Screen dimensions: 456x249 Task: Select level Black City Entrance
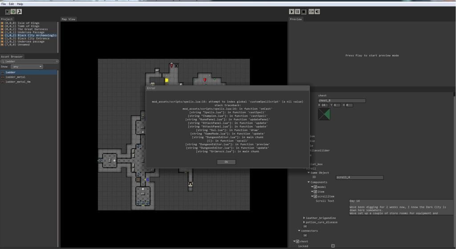pyautogui.click(x=28, y=38)
